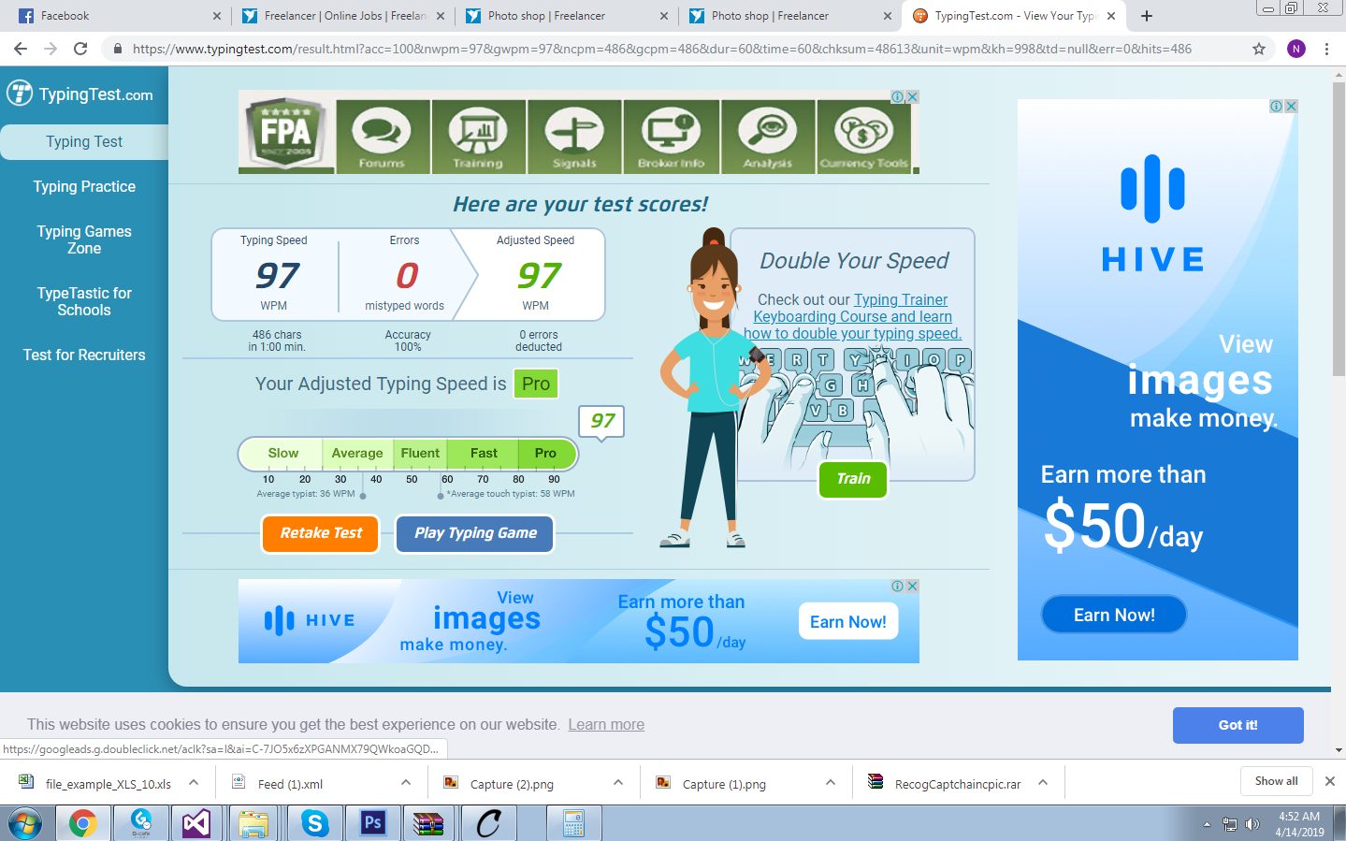The image size is (1346, 841).
Task: Click the taskbar clock showing 4:52 AM
Action: 1299,824
